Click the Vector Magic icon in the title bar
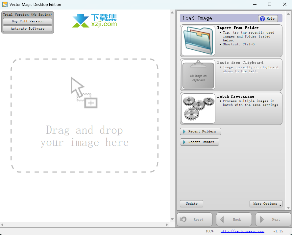292x235 pixels. (5, 4)
